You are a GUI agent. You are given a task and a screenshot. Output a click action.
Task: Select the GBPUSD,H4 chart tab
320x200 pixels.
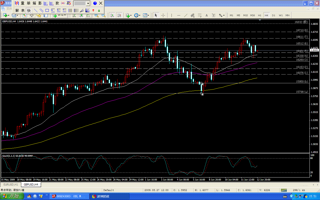[x=31, y=184]
